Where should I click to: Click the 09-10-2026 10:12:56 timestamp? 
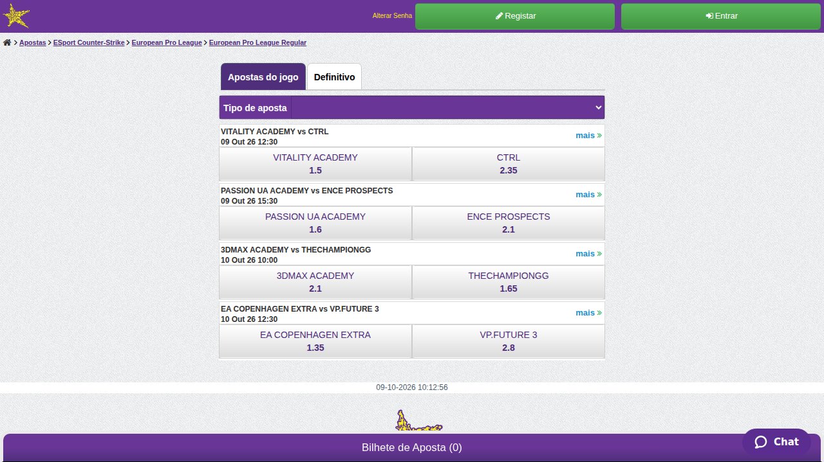click(412, 387)
